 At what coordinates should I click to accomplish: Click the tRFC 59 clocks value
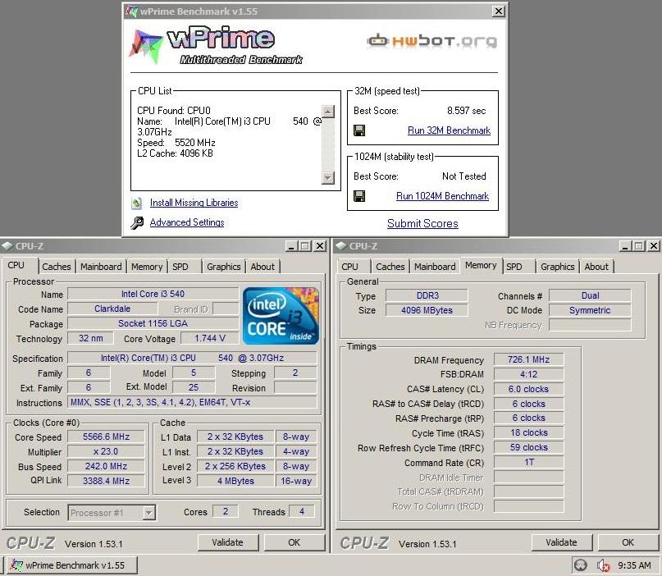click(528, 448)
